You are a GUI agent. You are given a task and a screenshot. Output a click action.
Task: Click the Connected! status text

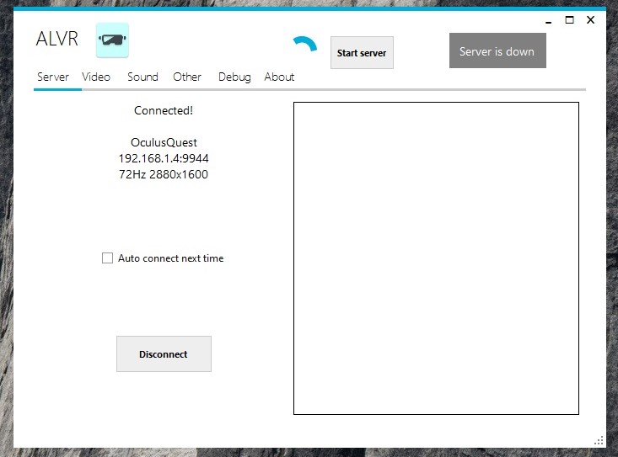(164, 110)
